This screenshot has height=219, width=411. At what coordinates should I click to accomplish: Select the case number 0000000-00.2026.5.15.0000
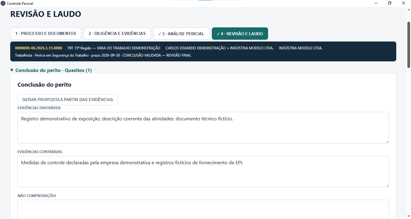pos(39,48)
